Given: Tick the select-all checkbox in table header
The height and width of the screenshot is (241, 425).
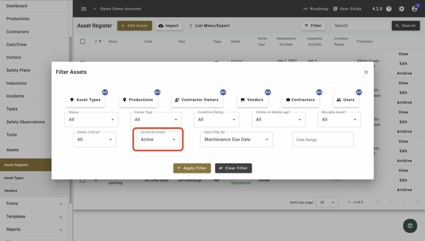Looking at the screenshot, I should [x=83, y=41].
